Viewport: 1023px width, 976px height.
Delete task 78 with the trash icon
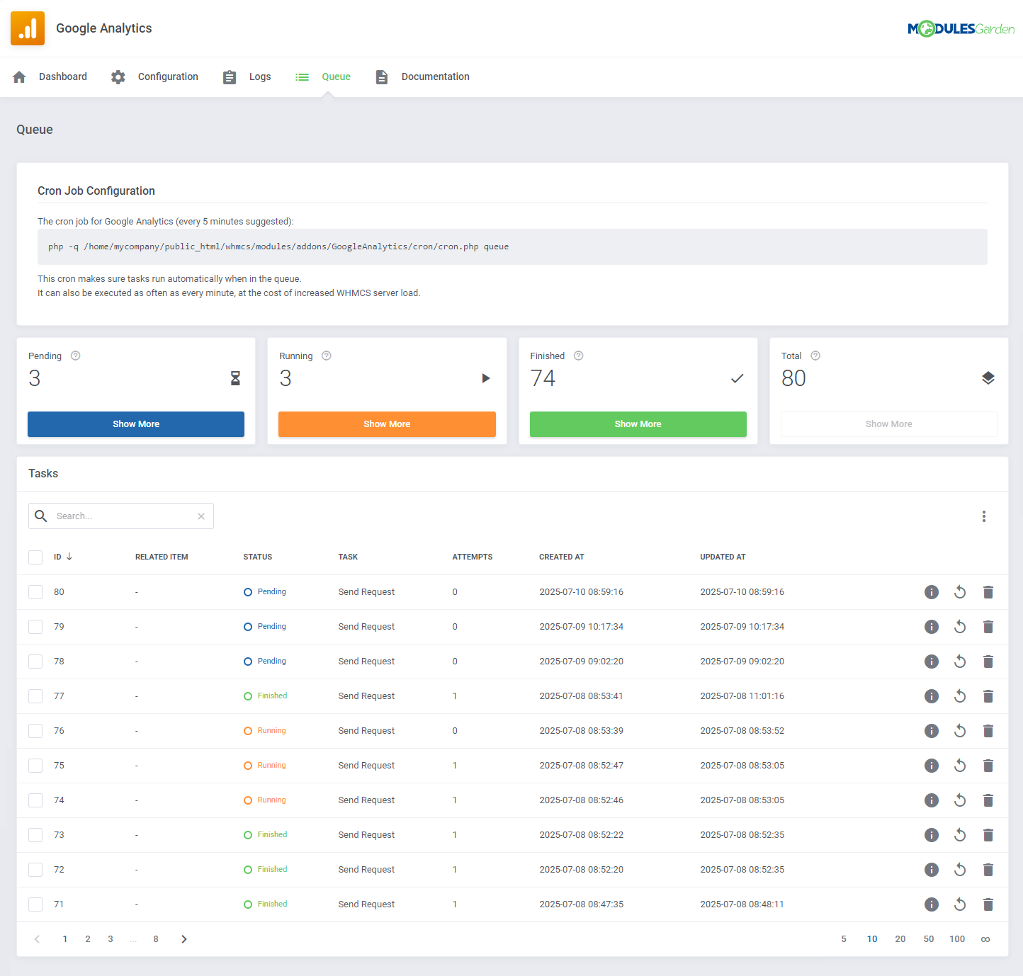(988, 661)
